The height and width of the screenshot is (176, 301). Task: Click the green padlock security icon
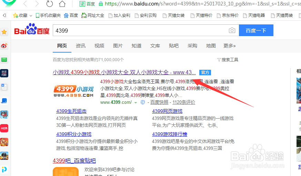coord(101,4)
